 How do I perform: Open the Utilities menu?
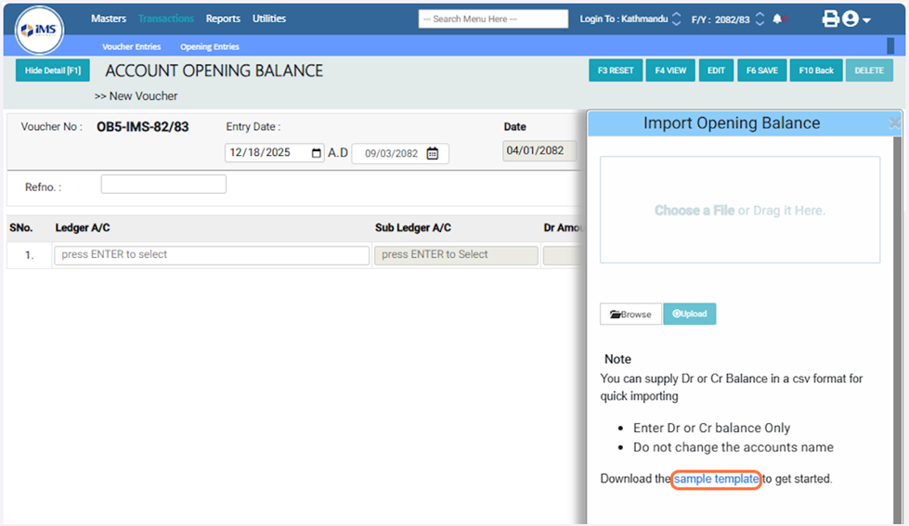pyautogui.click(x=269, y=19)
